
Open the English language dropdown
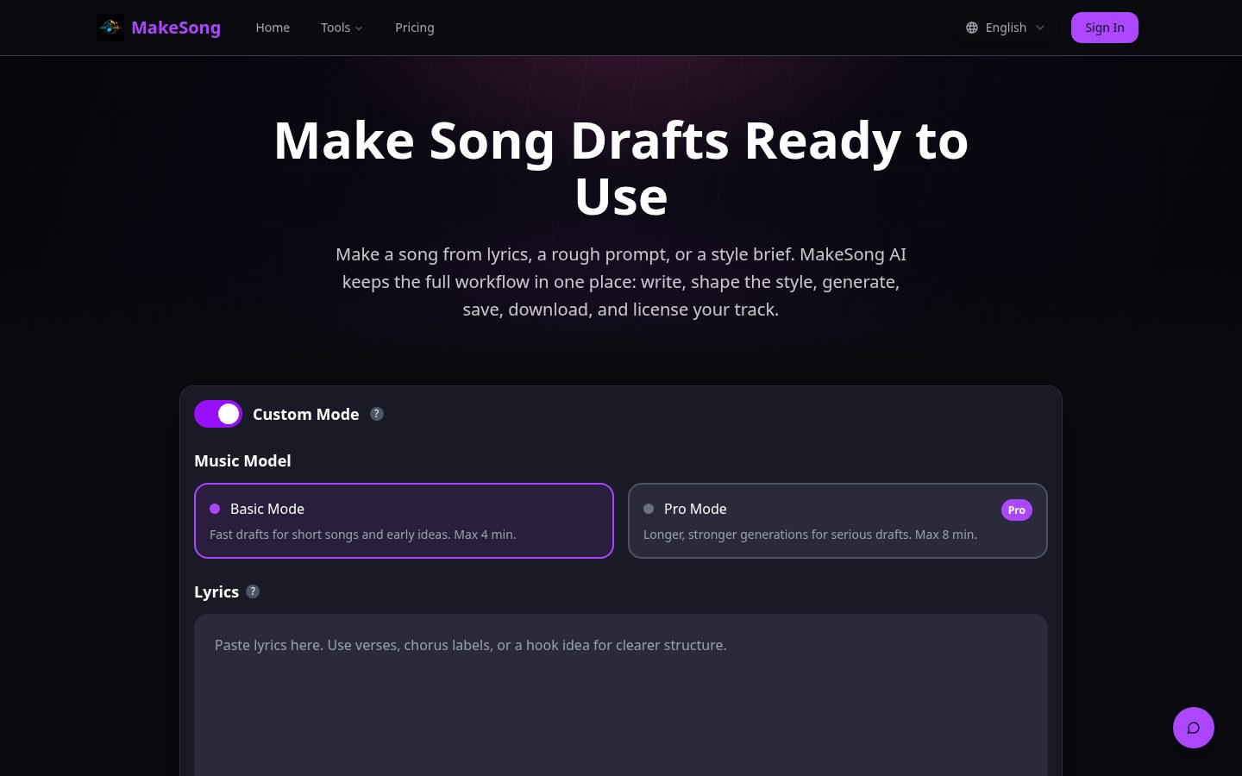(x=1006, y=28)
